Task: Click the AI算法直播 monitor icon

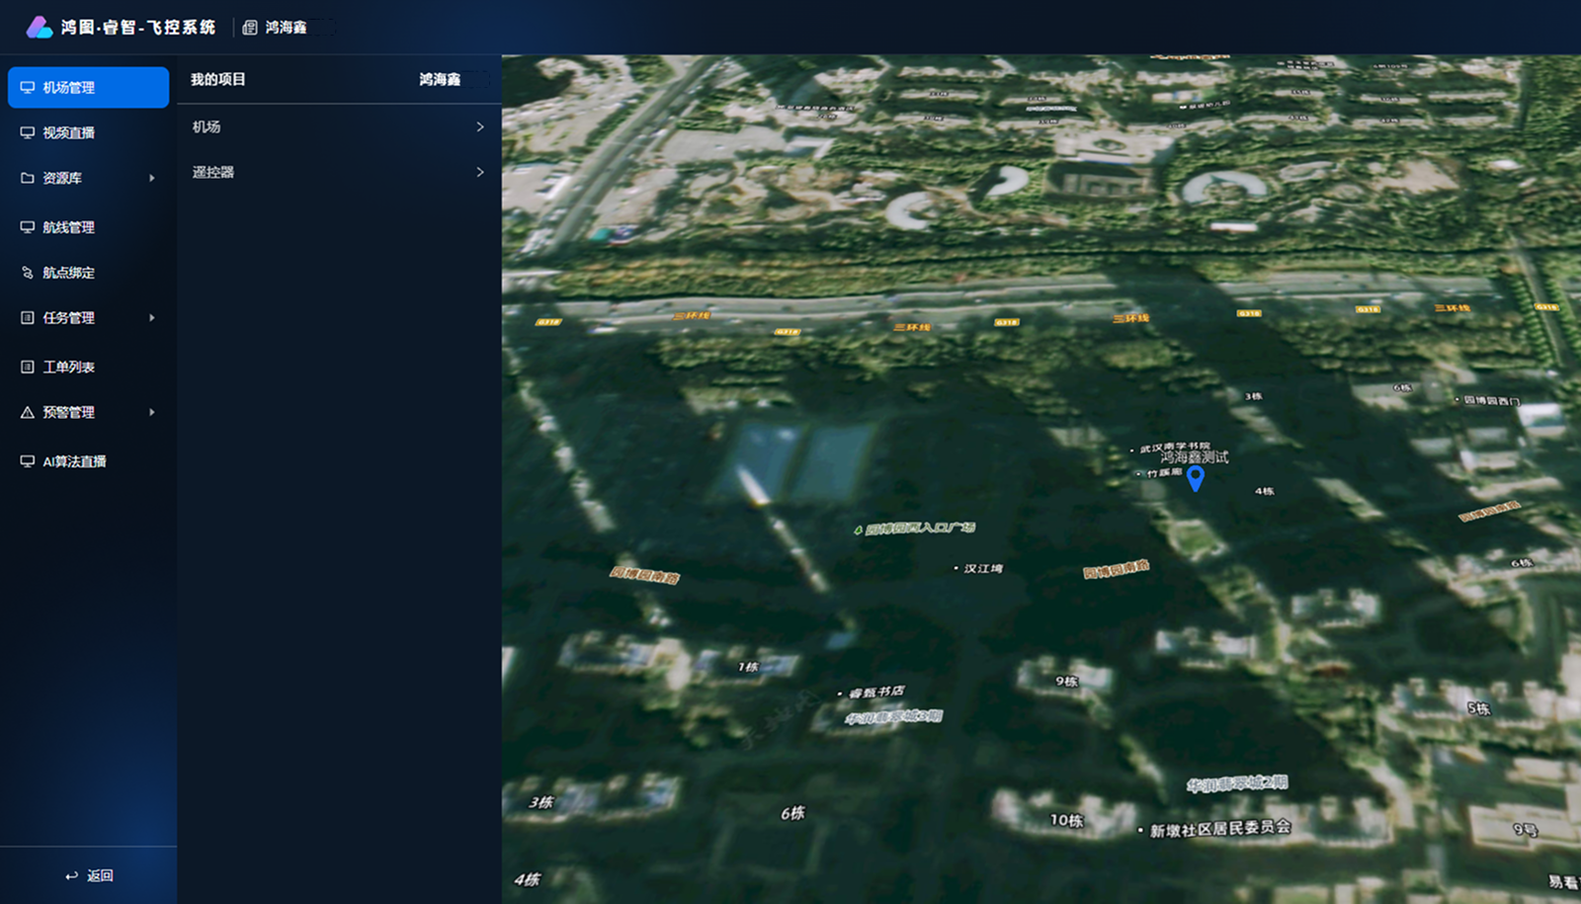Action: (28, 461)
